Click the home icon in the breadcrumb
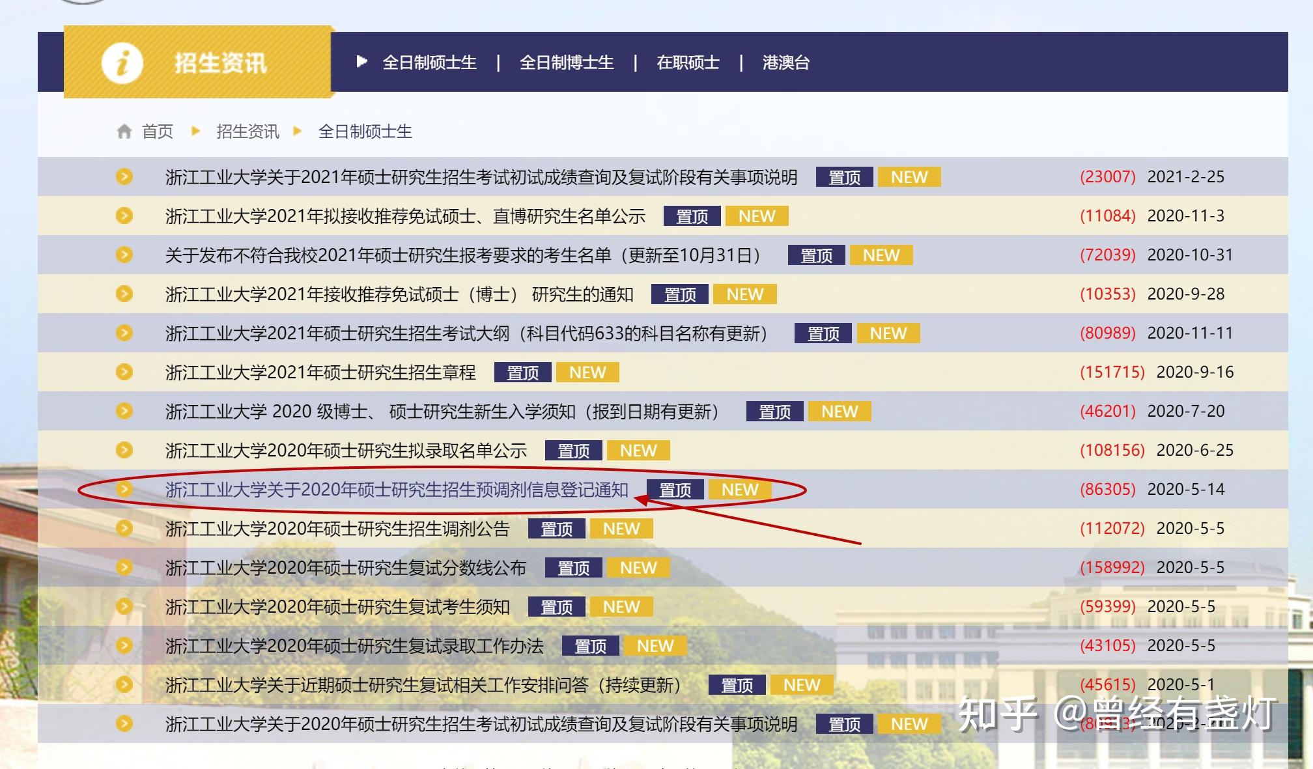The image size is (1313, 769). [x=124, y=132]
